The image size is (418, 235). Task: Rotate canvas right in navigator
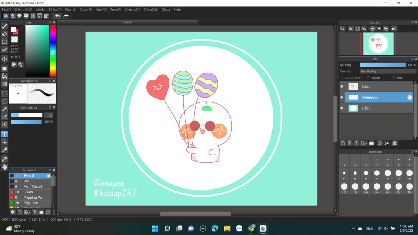(x=386, y=29)
